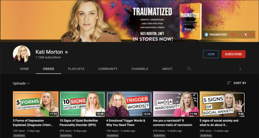Image resolution: width=259 pixels, height=138 pixels.
Task: Open the Are you a narcissist title link
Action: (x=172, y=123)
